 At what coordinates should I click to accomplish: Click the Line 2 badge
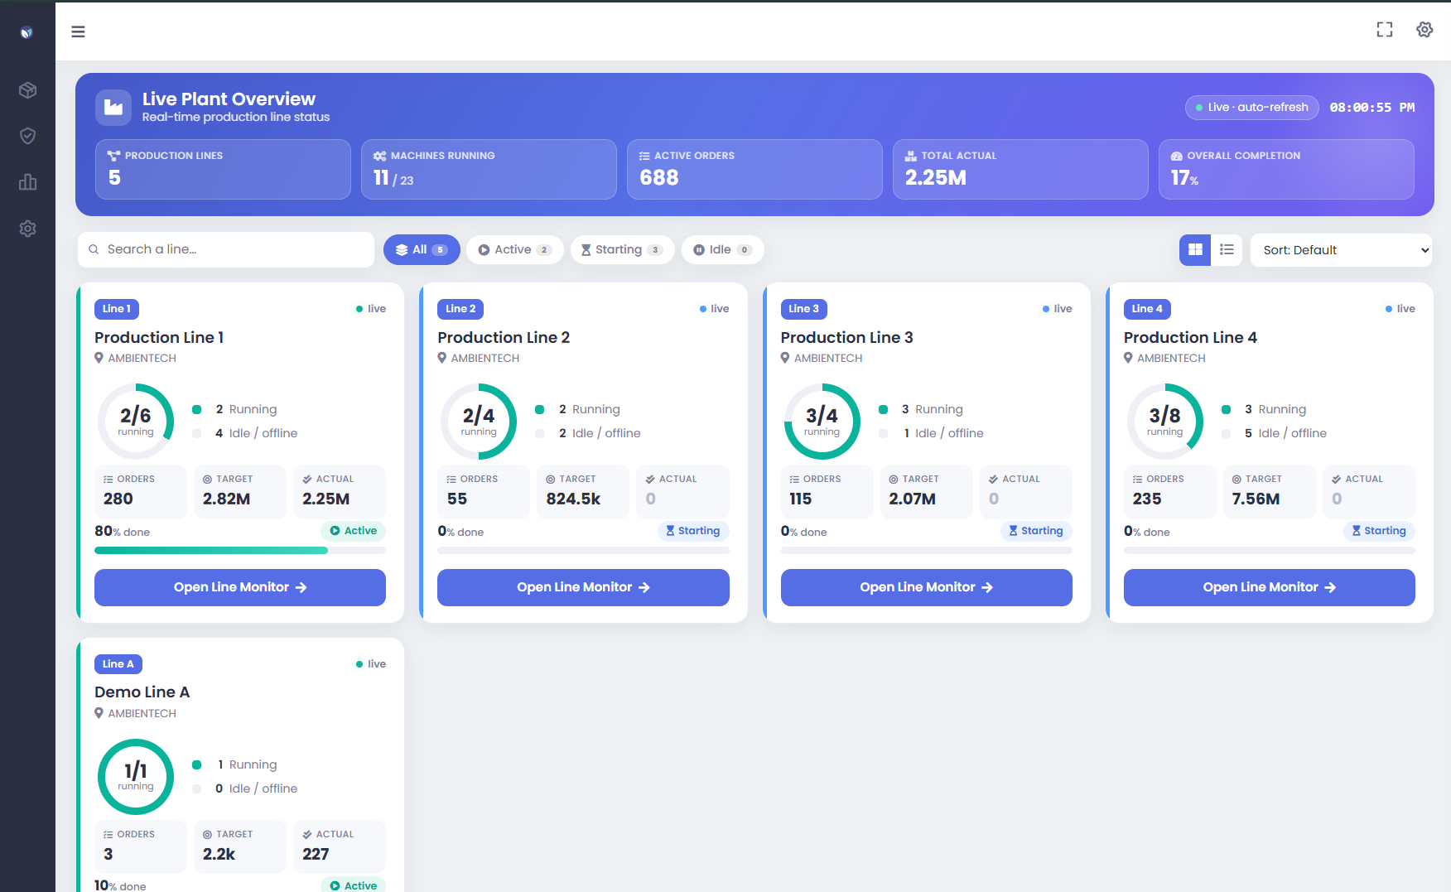point(460,309)
